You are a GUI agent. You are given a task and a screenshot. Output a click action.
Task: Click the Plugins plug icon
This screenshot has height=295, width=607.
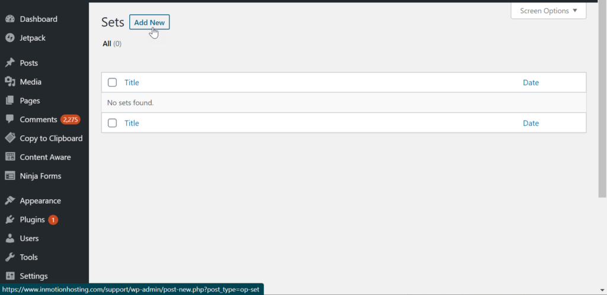10,220
